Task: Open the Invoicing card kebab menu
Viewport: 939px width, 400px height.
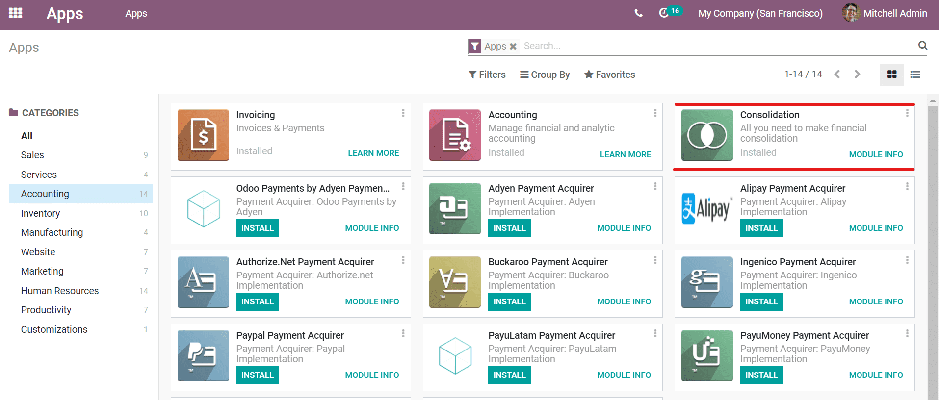Action: coord(403,113)
